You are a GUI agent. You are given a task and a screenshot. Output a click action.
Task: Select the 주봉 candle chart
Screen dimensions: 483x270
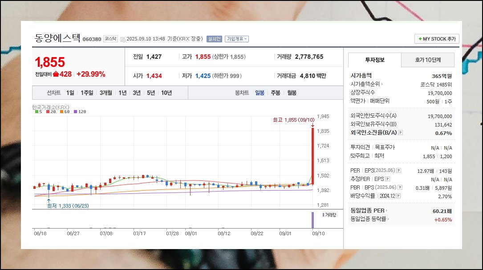(x=276, y=93)
